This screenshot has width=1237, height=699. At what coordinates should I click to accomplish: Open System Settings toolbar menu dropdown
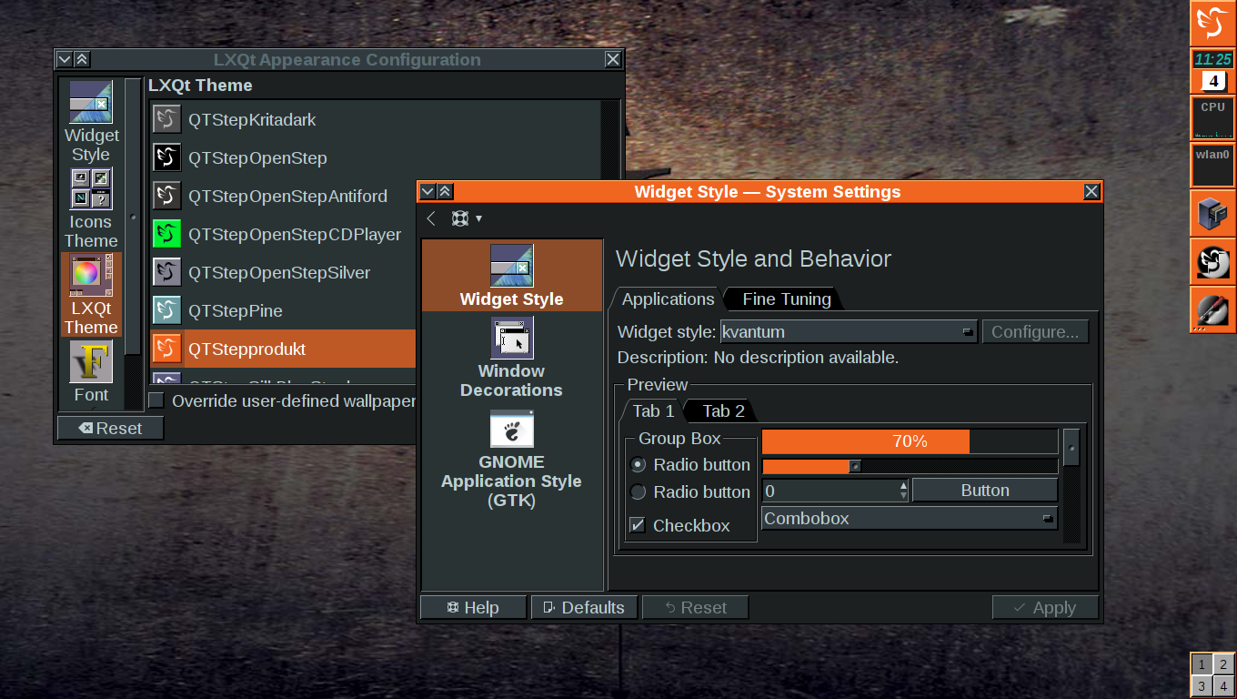click(467, 218)
